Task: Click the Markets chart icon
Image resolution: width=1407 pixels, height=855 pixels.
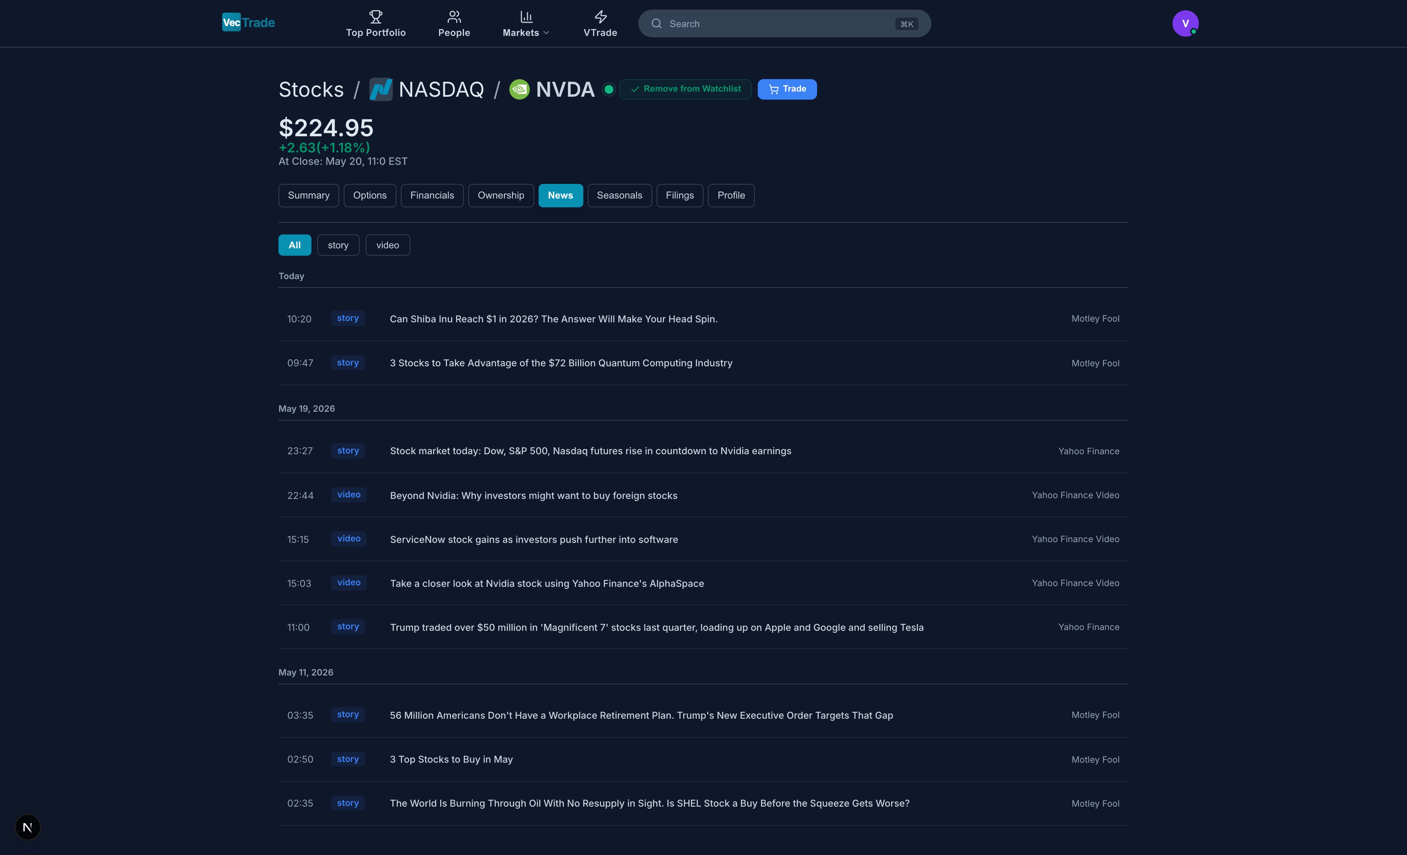Action: point(526,16)
